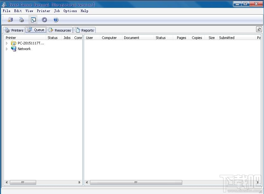Click the User column header
Image resolution: width=264 pixels, height=194 pixels.
92,38
